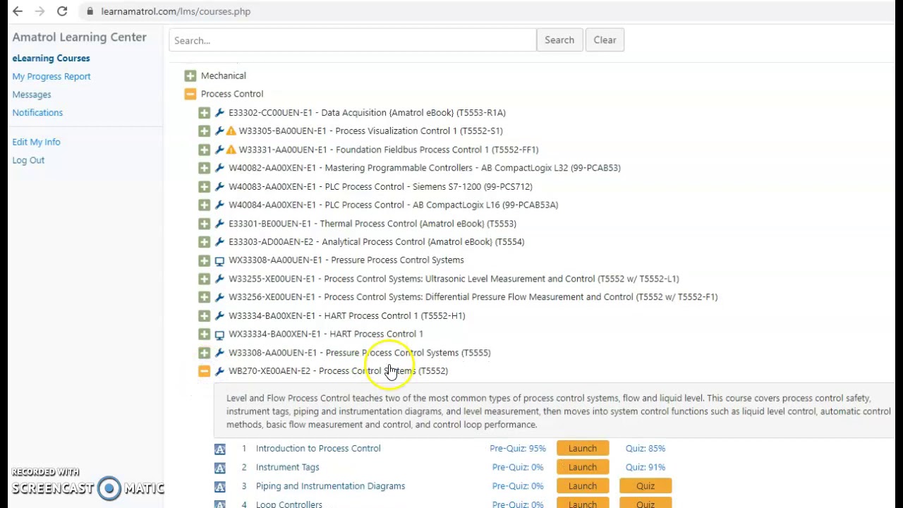This screenshot has height=508, width=903.
Task: Open Edit My Info link
Action: [x=36, y=142]
